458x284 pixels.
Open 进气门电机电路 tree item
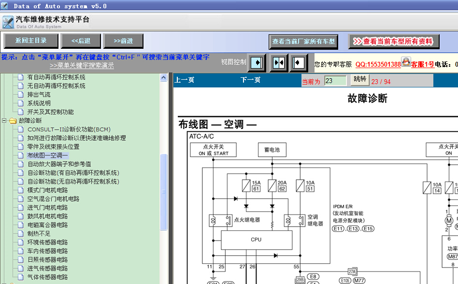tap(48, 208)
